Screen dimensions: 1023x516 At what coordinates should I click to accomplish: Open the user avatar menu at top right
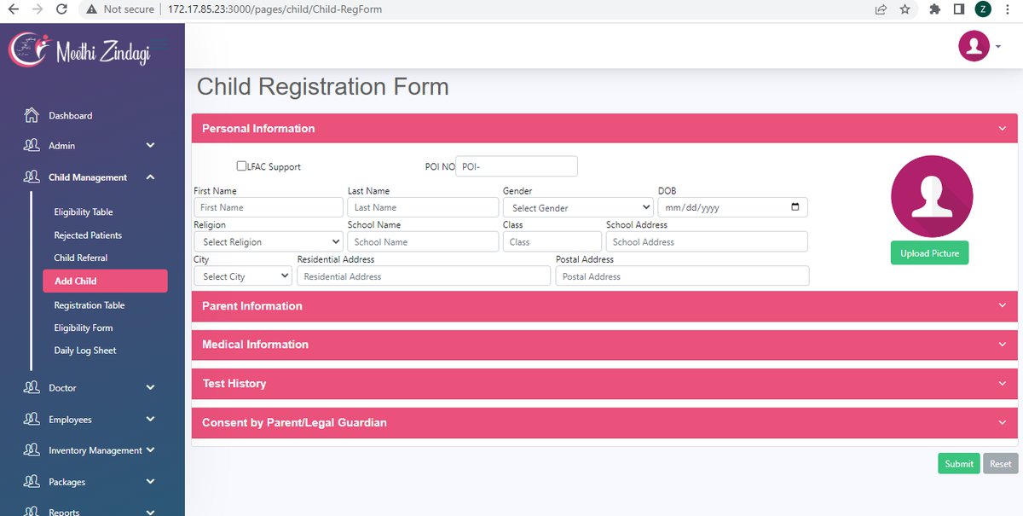pos(979,46)
